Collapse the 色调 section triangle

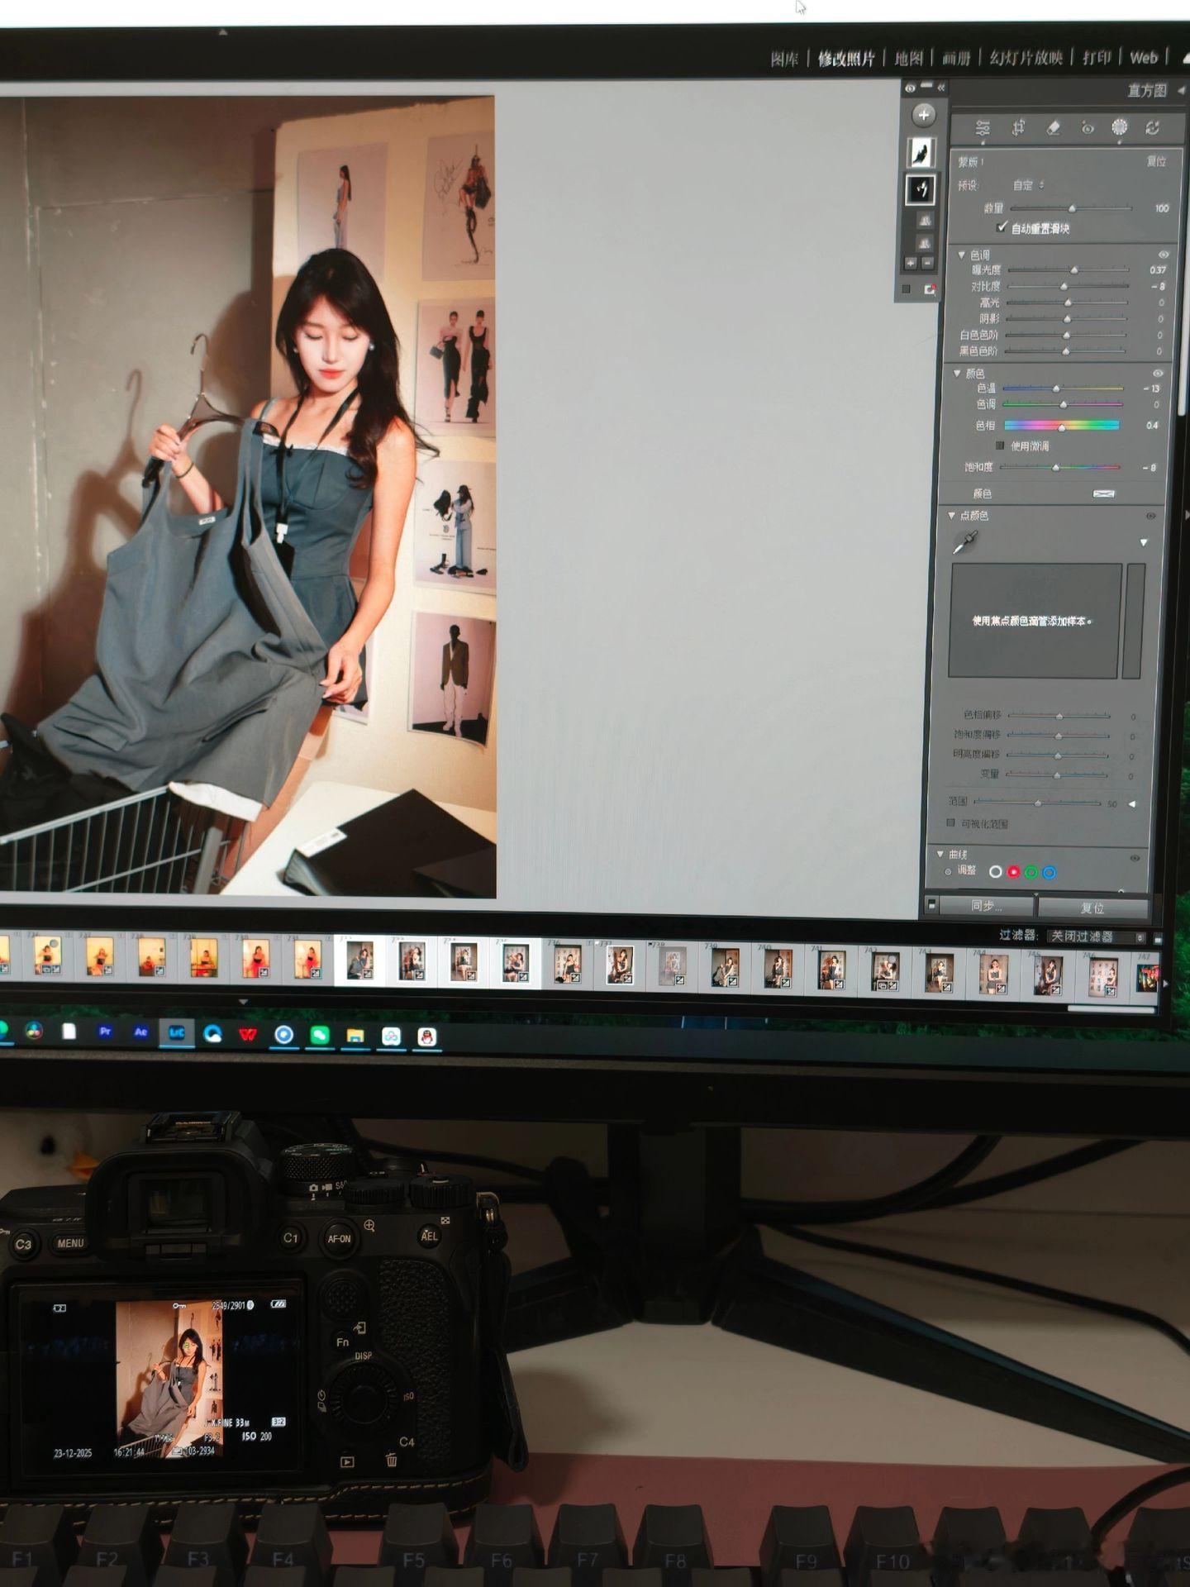[x=961, y=255]
